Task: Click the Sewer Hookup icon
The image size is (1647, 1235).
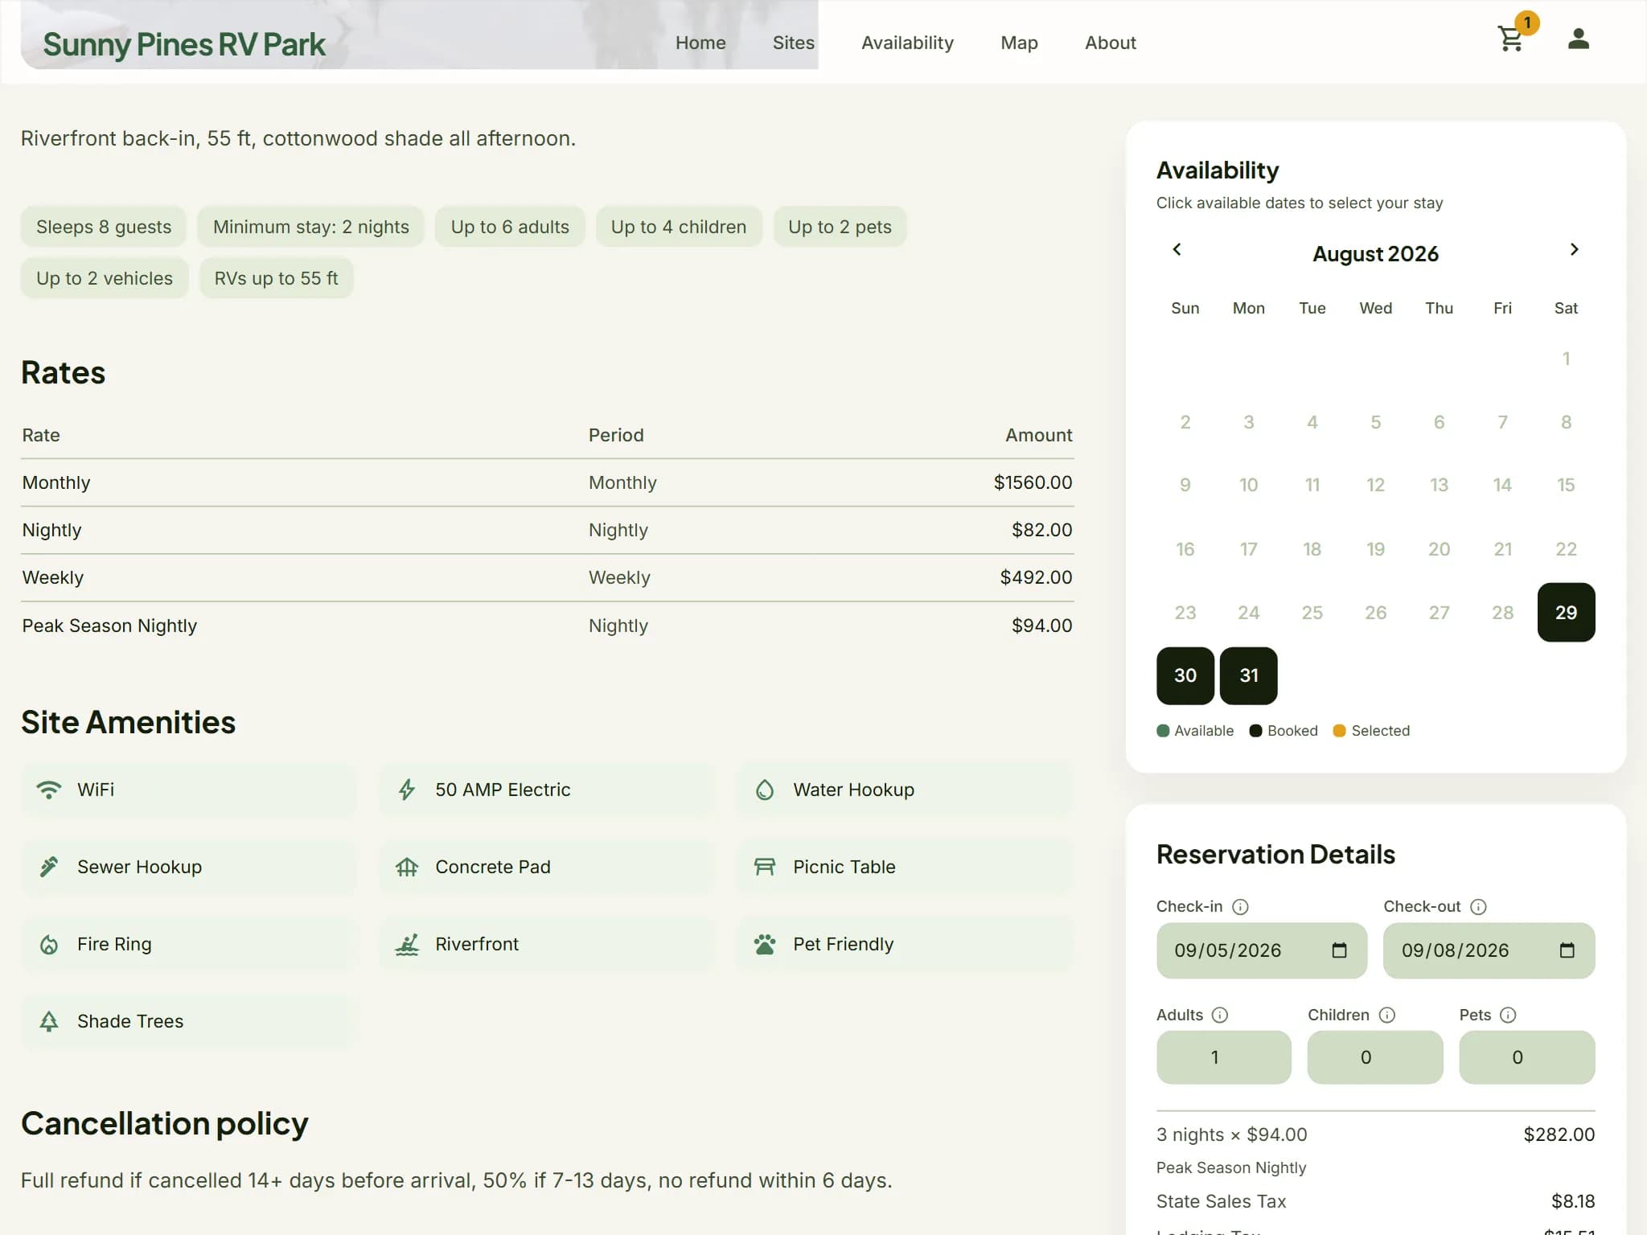Action: point(49,867)
